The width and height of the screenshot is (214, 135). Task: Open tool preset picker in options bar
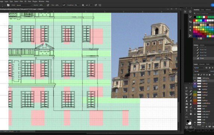8,5
